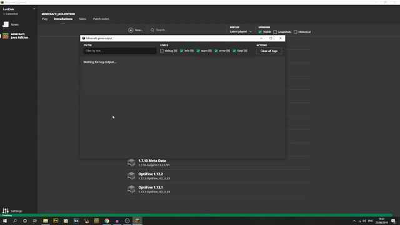
Task: Uncheck the Stable versions checkbox
Action: (260, 32)
